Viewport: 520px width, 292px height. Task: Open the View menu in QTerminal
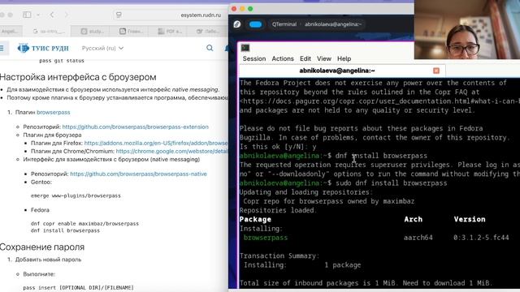324,58
